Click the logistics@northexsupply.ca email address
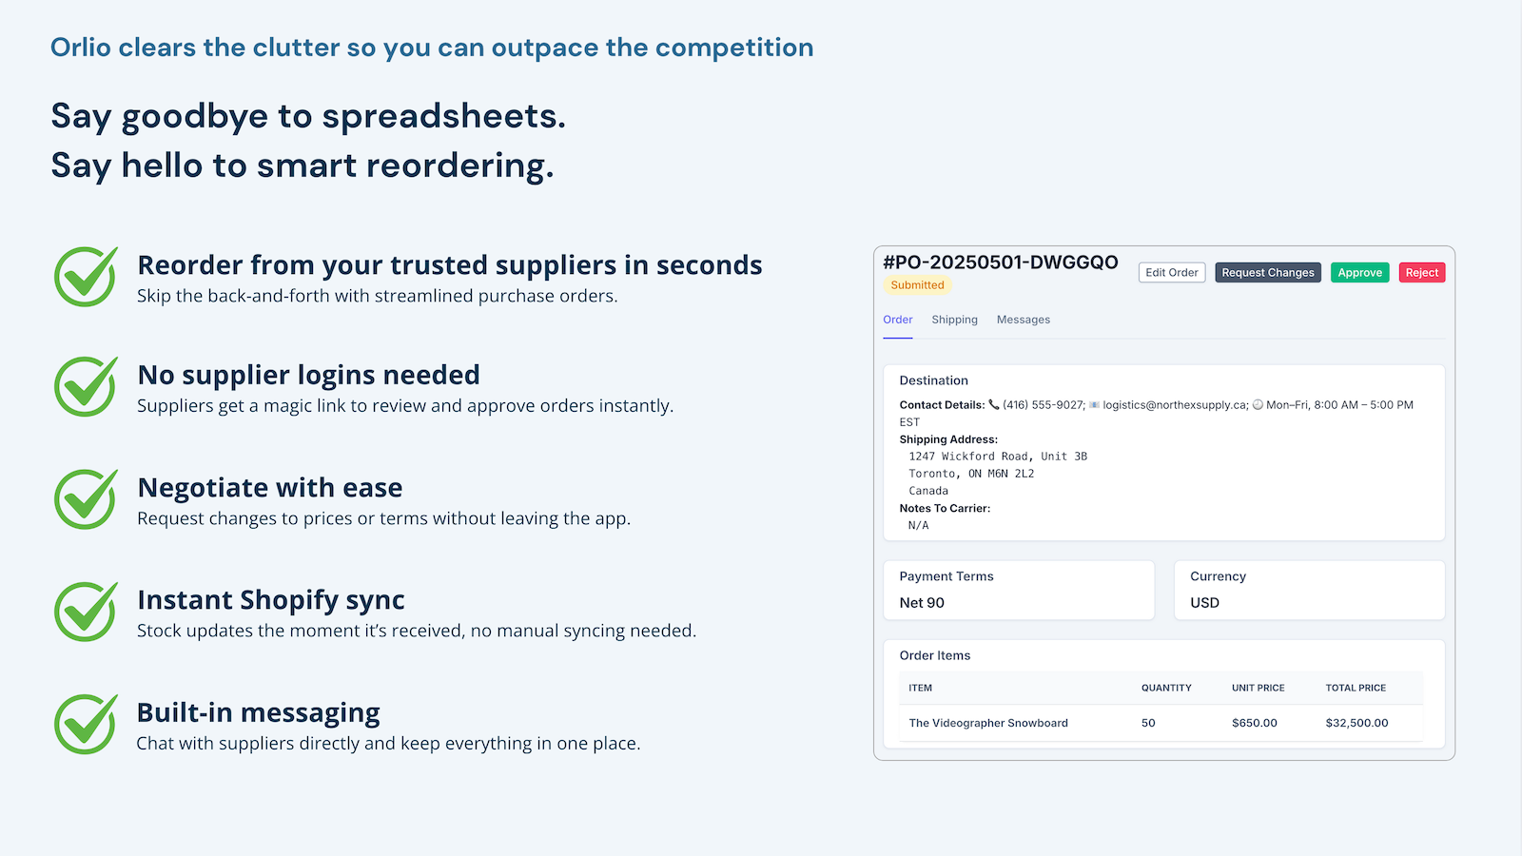The width and height of the screenshot is (1522, 856). (x=1174, y=405)
